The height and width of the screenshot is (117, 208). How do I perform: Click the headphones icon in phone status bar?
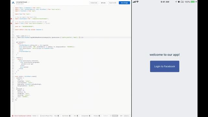(182, 2)
